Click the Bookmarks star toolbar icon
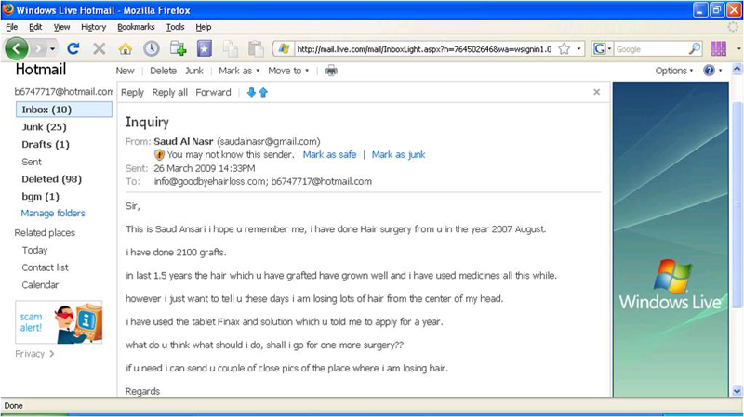Image resolution: width=744 pixels, height=417 pixels. click(204, 48)
